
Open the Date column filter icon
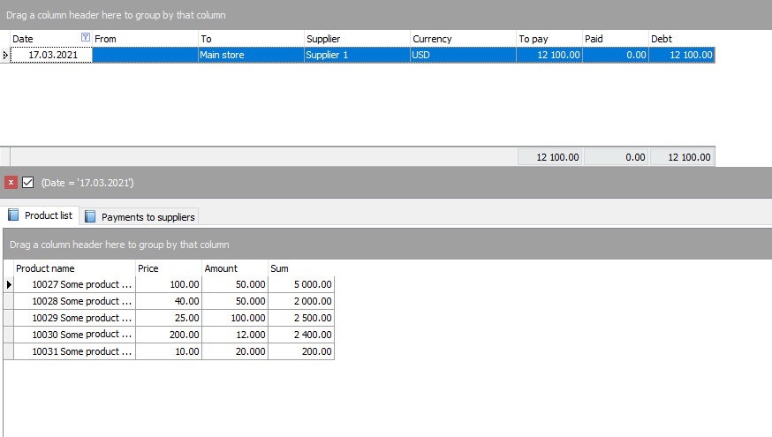85,38
